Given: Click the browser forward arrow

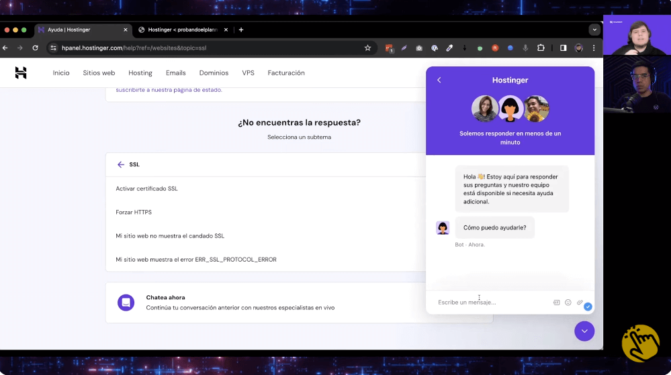Looking at the screenshot, I should [x=19, y=48].
